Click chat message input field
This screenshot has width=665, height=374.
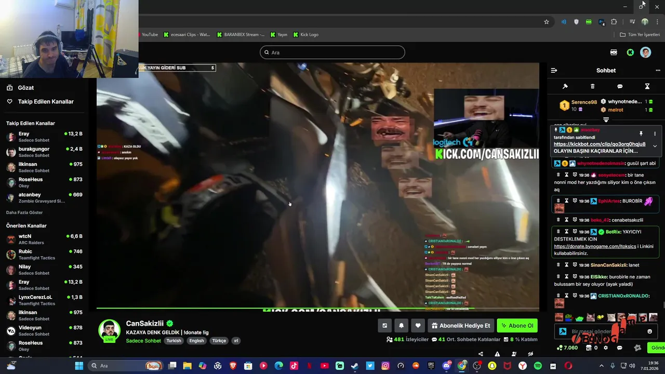(605, 331)
